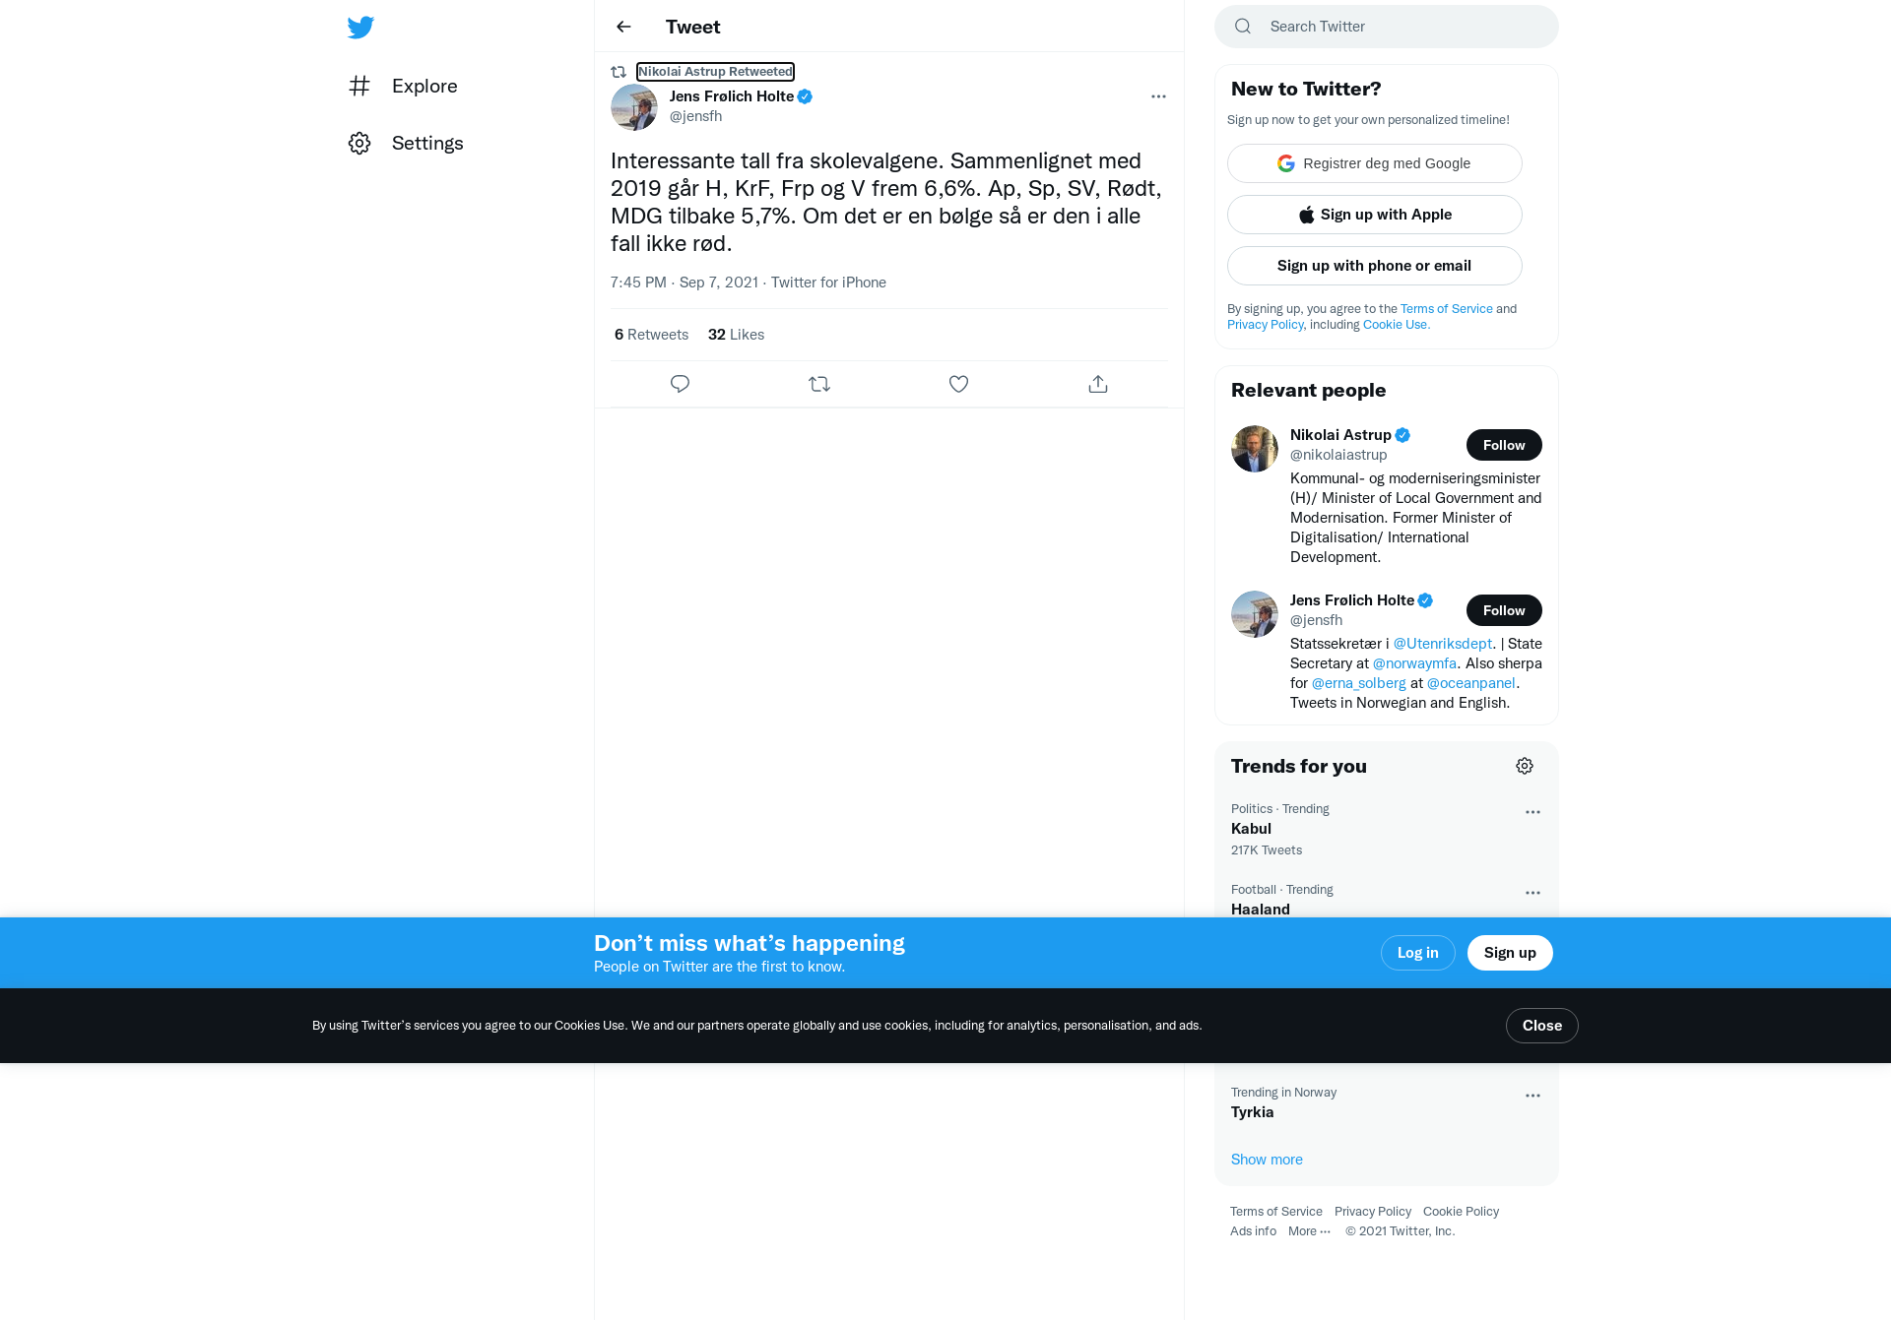The image size is (1891, 1320).
Task: Open more options for Tyrkia trend
Action: coord(1532,1096)
